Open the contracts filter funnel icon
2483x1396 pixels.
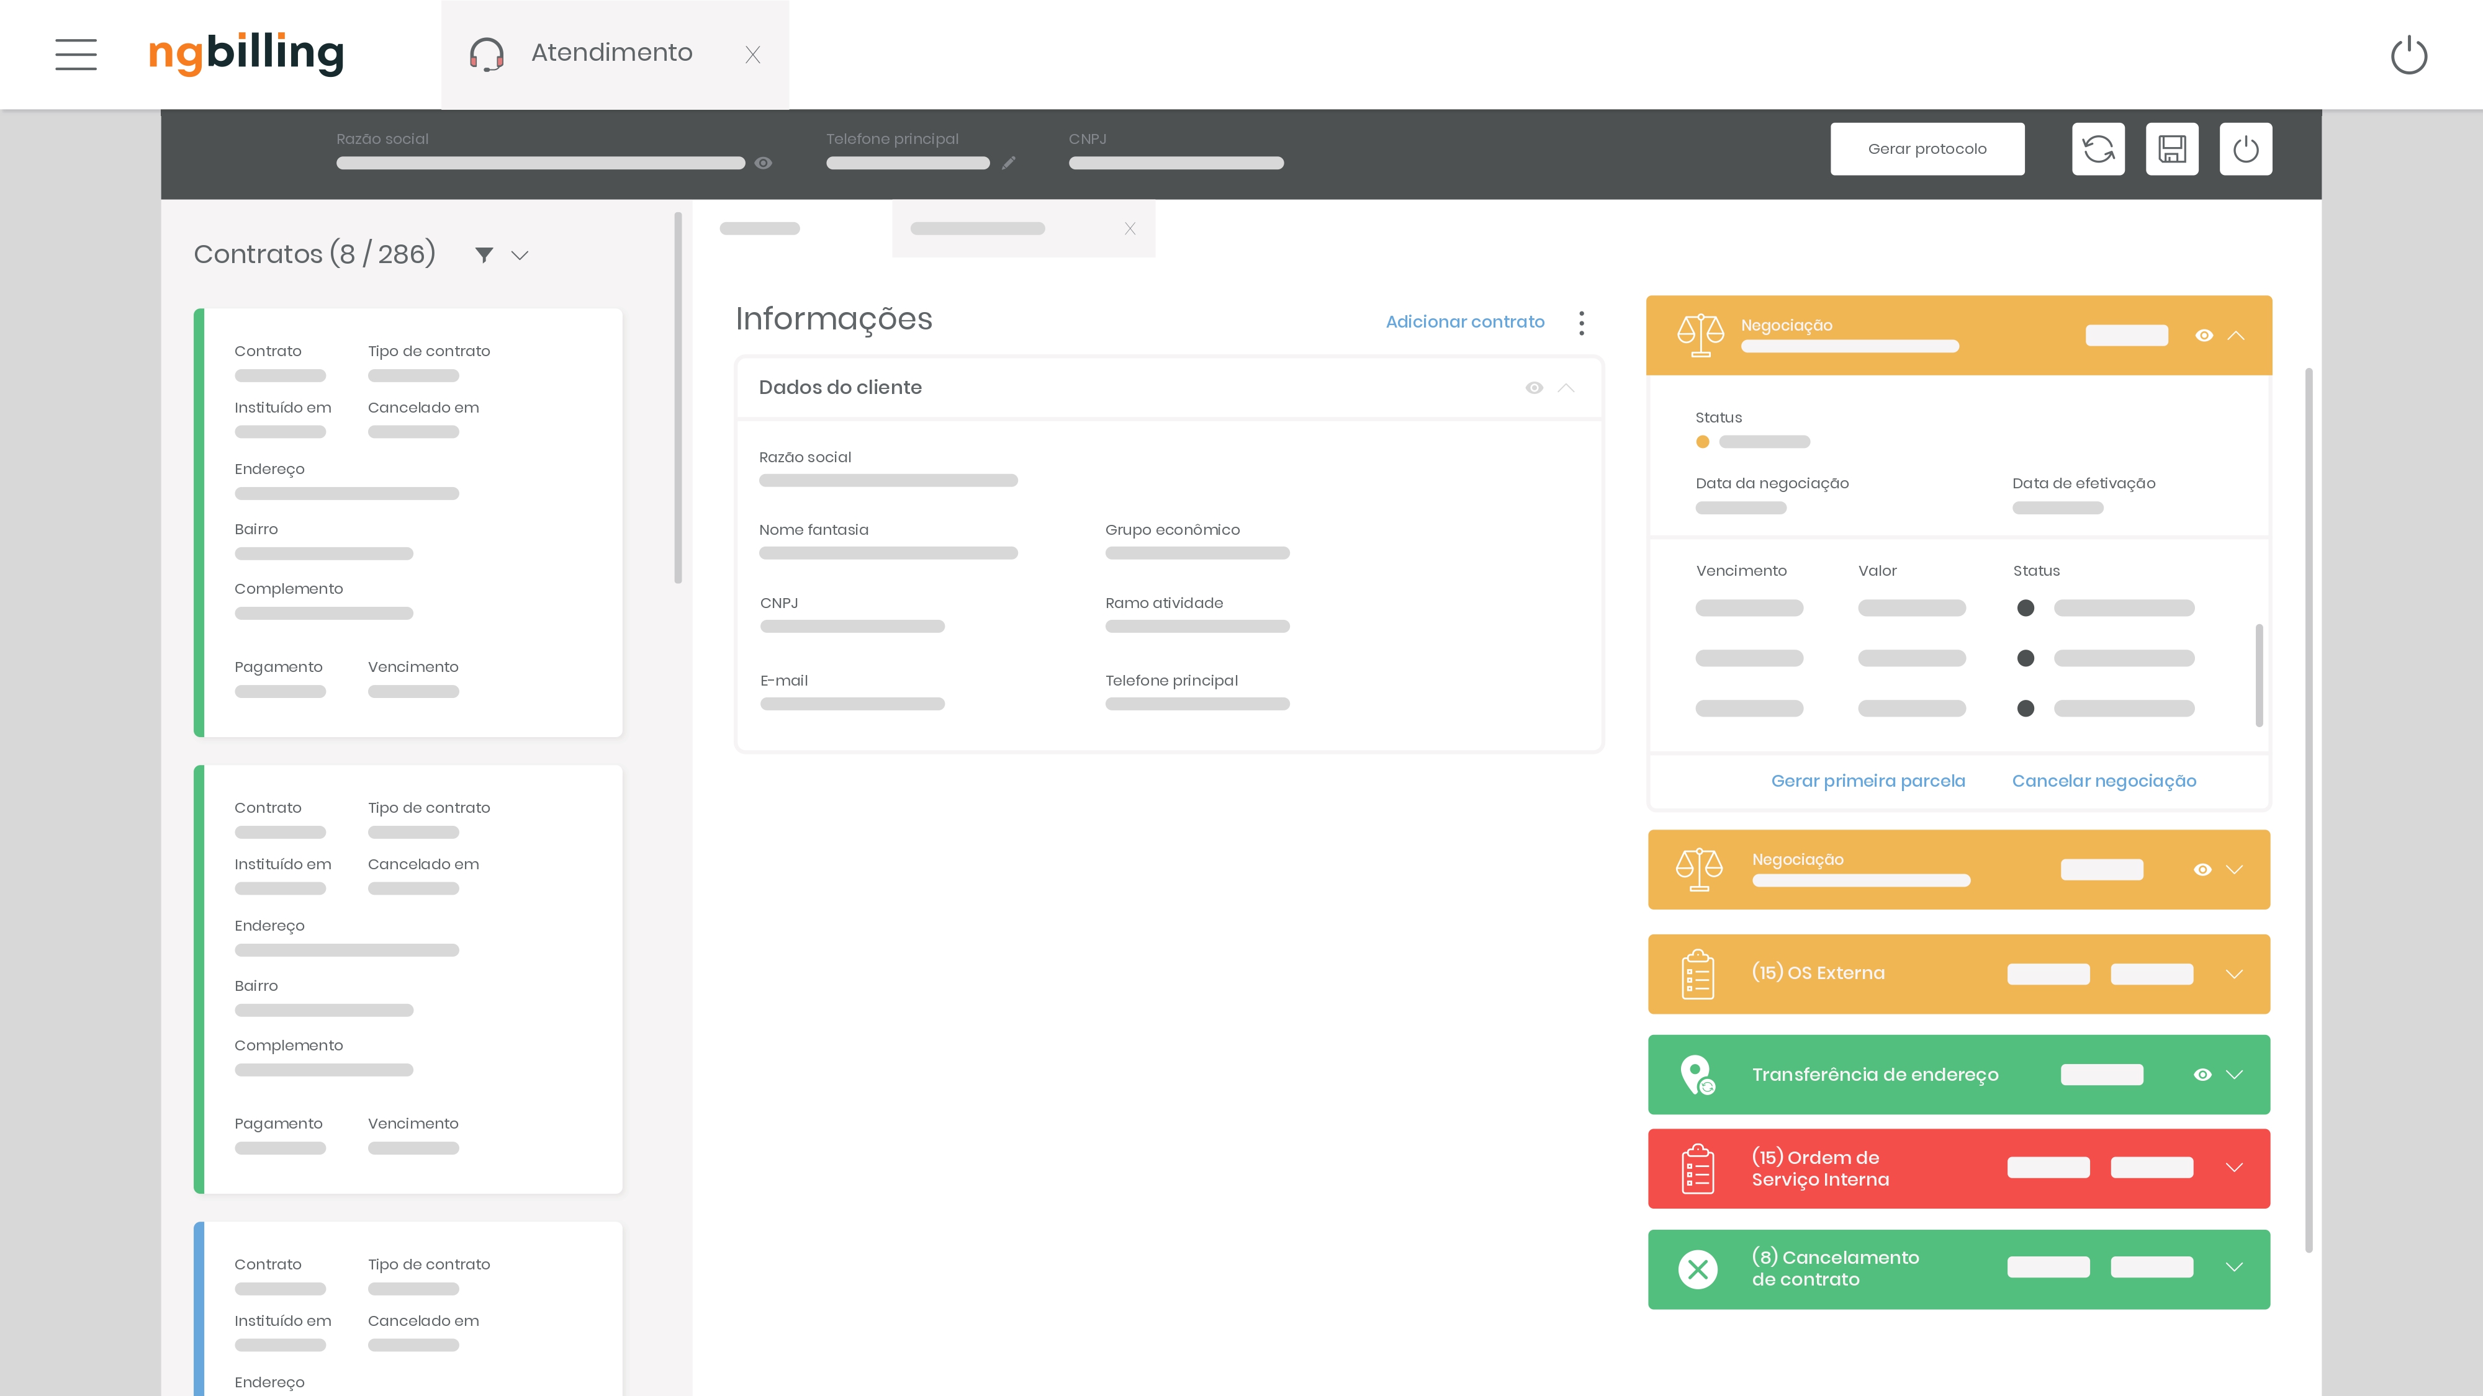coord(484,254)
